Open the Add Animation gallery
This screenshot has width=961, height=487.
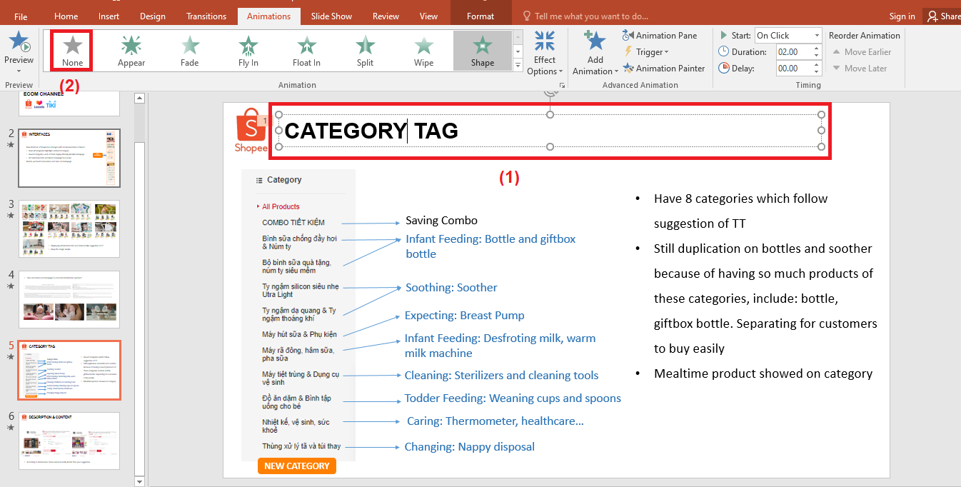point(595,50)
